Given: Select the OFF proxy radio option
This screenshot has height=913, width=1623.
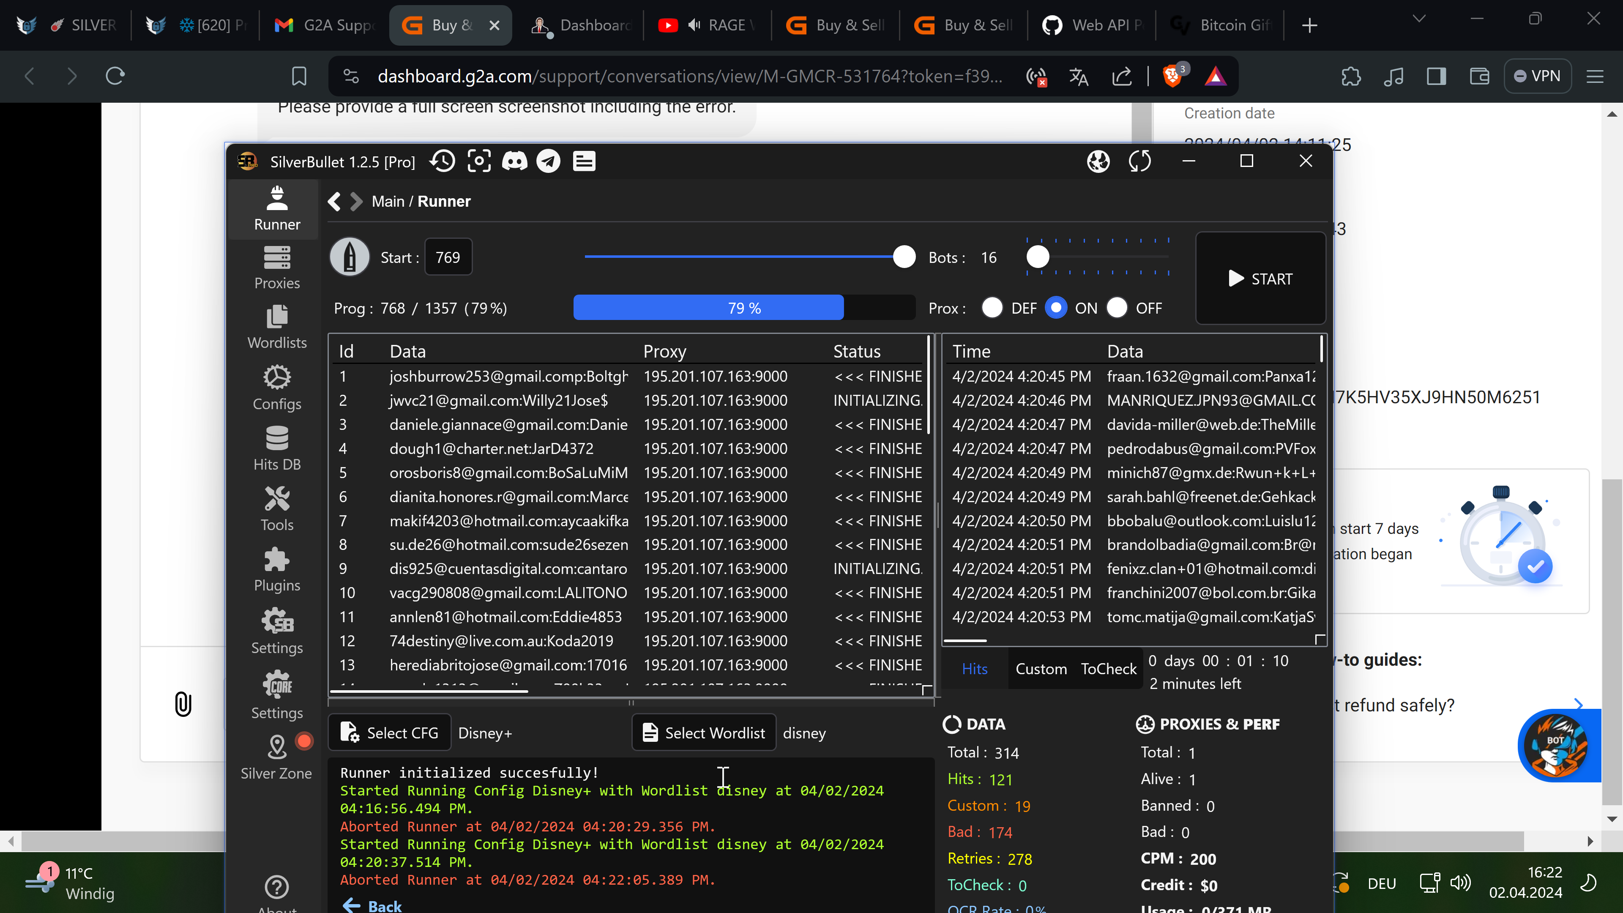Looking at the screenshot, I should pyautogui.click(x=1116, y=308).
